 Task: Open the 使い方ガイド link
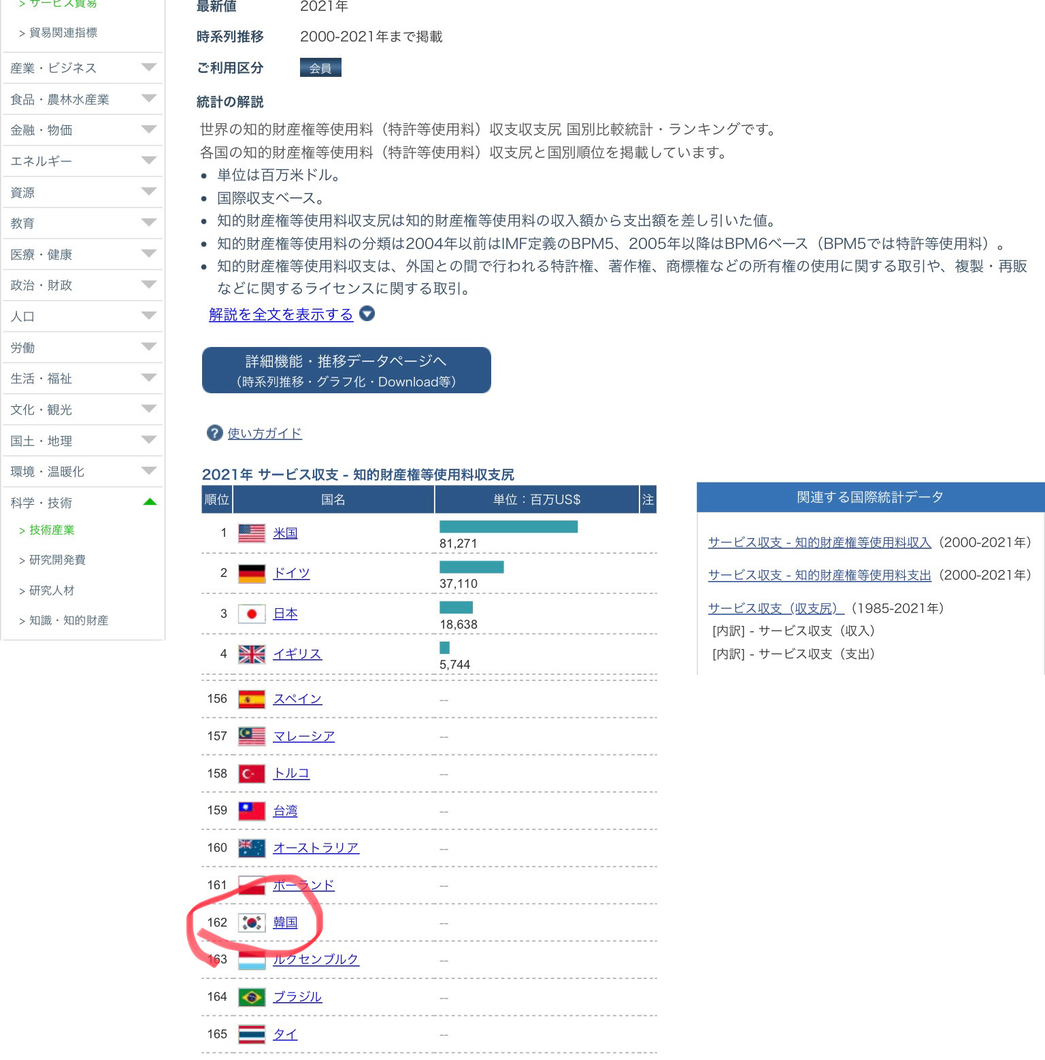tap(264, 433)
